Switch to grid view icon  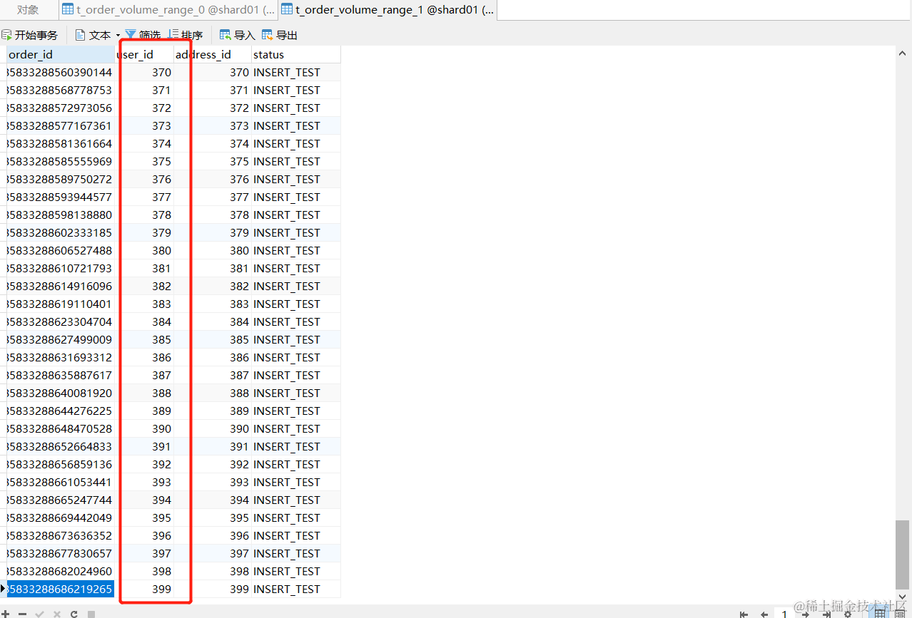(x=881, y=613)
